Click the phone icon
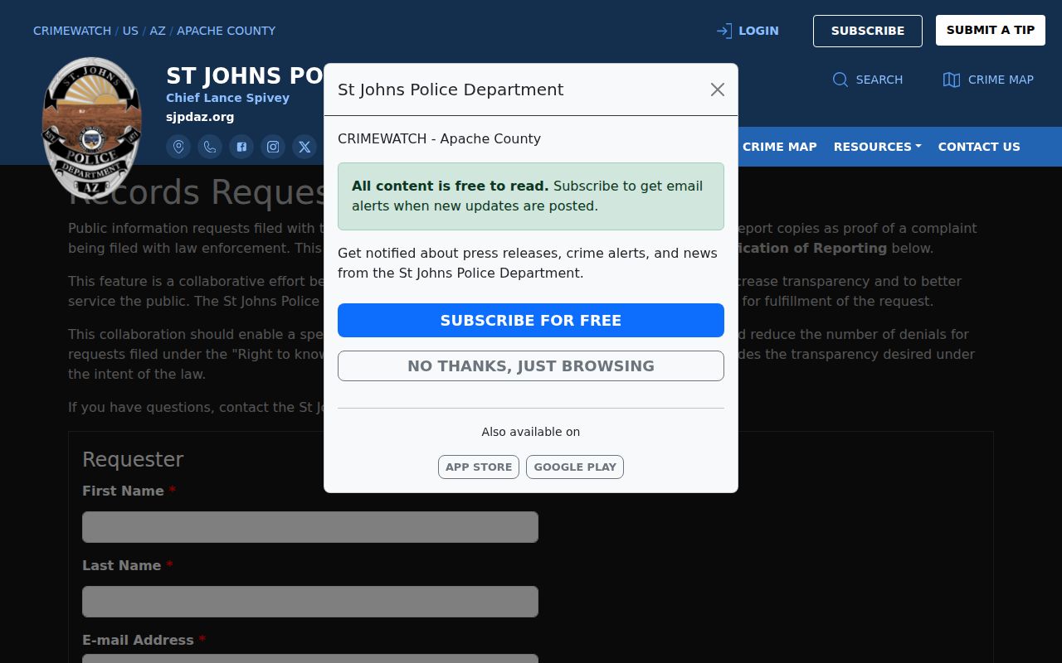Screen dimensions: 1062x663 coord(210,147)
